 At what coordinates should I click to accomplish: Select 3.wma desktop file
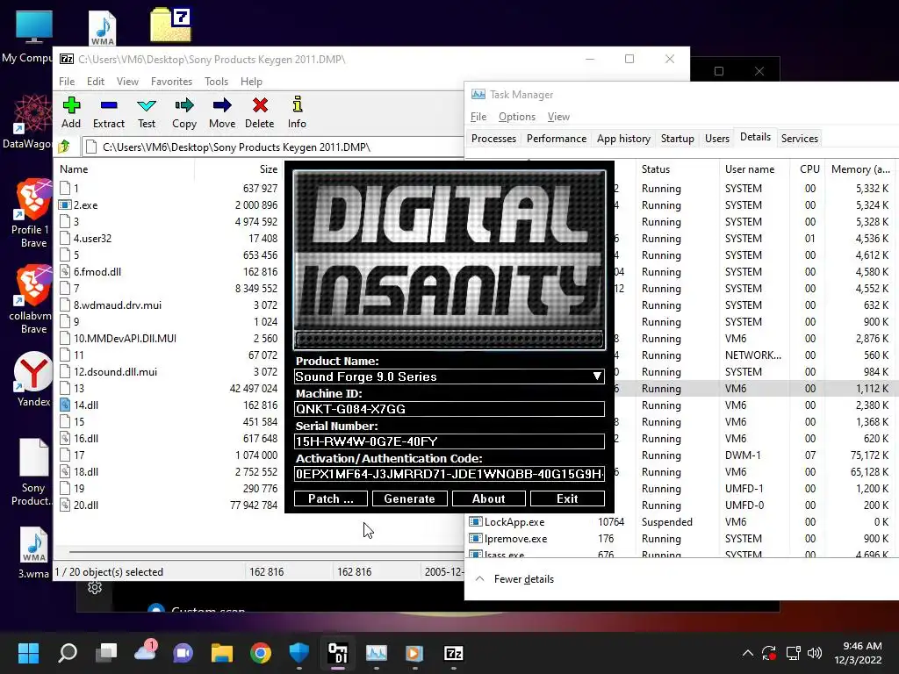click(33, 553)
